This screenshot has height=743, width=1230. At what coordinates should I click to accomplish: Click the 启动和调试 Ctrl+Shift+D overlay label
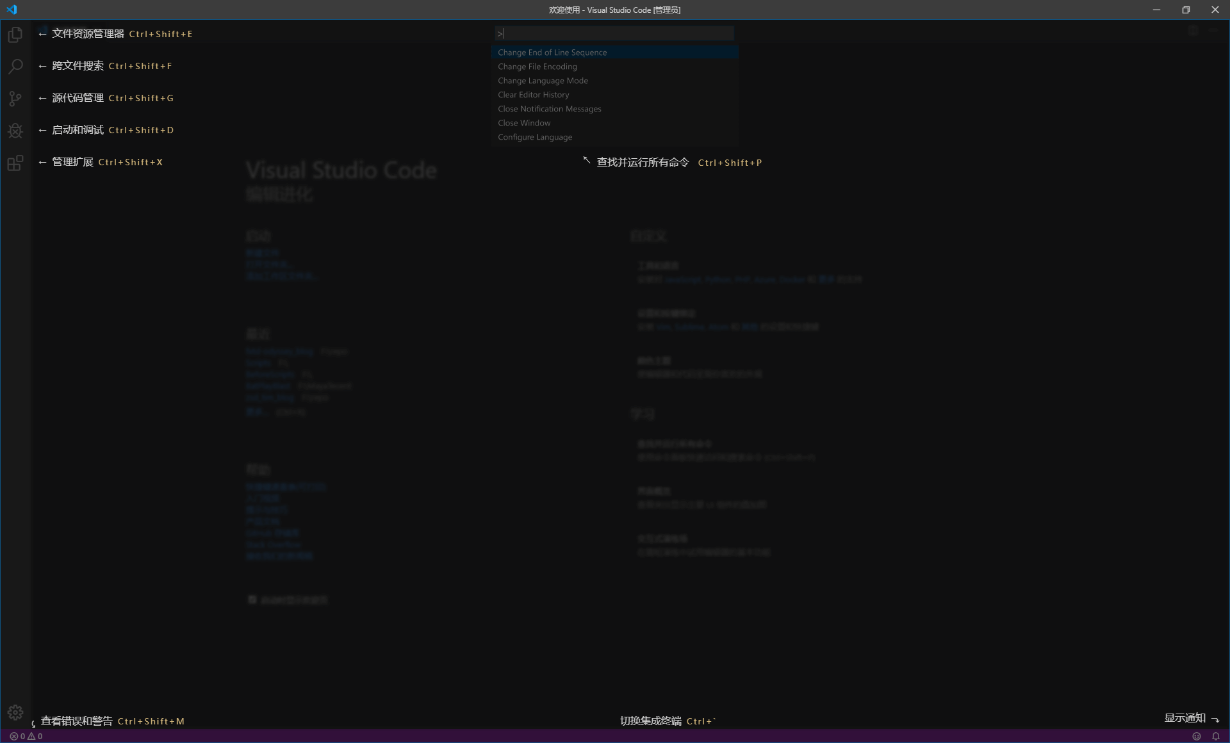click(106, 130)
